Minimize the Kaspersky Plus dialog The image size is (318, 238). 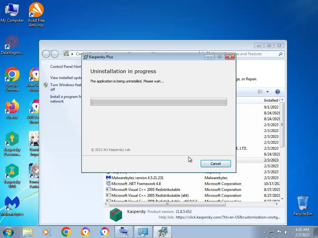[x=209, y=57]
